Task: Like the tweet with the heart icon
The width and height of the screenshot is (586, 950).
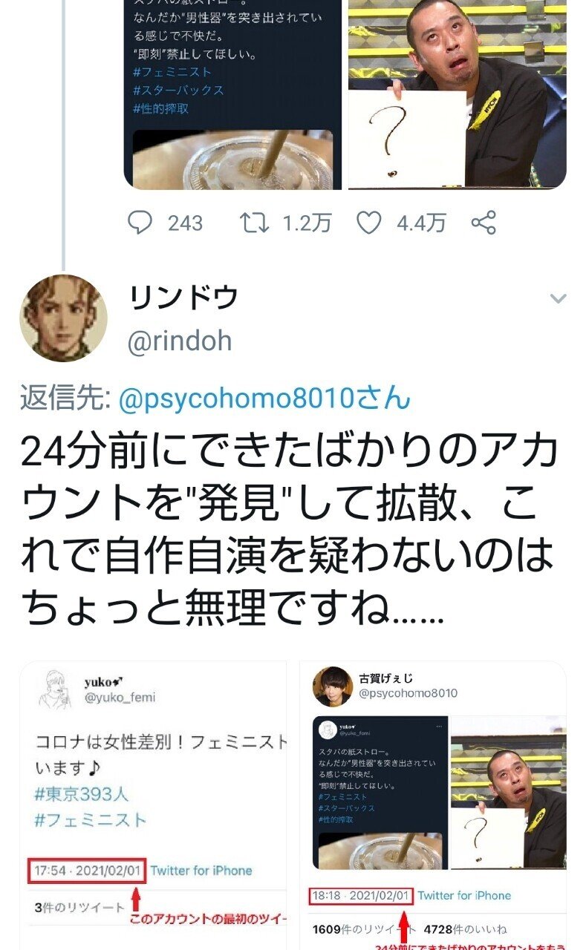Action: click(368, 223)
